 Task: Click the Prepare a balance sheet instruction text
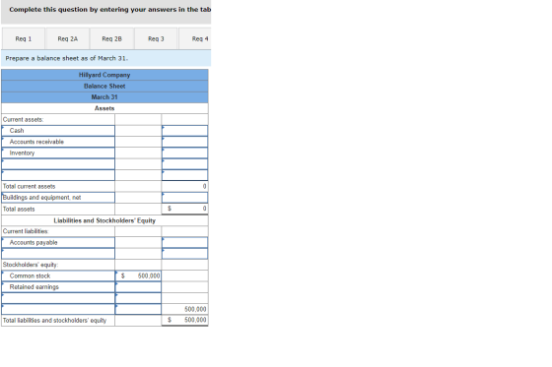(67, 58)
